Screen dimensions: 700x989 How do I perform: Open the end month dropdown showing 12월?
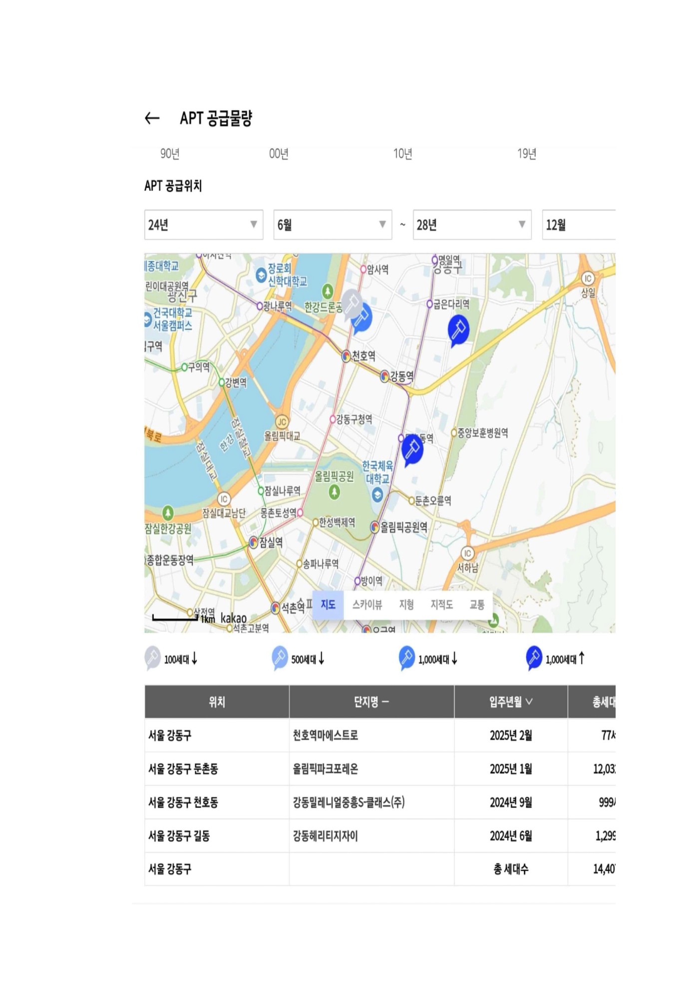579,225
